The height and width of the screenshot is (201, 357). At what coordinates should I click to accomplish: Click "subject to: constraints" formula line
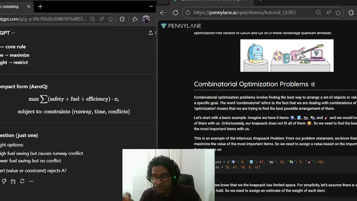click(74, 112)
